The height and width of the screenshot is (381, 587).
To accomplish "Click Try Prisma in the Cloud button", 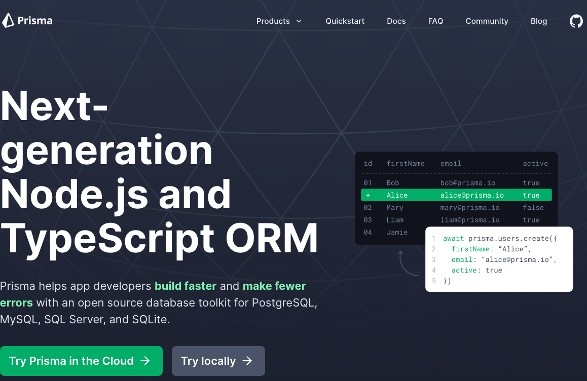I will pyautogui.click(x=81, y=361).
